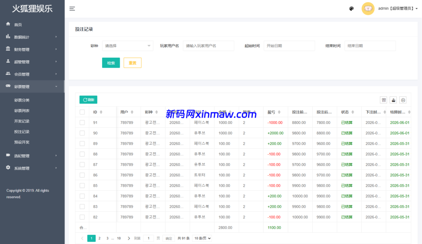Screen dimensions: 422x244
Task: Go to the next page arrow
Action: coord(129,238)
